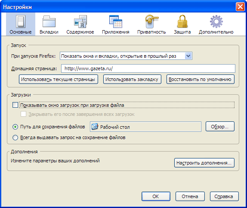Image resolution: width=247 pixels, height=208 pixels.
Task: Click the Рабочий стол desktop icon
Action: click(95, 127)
